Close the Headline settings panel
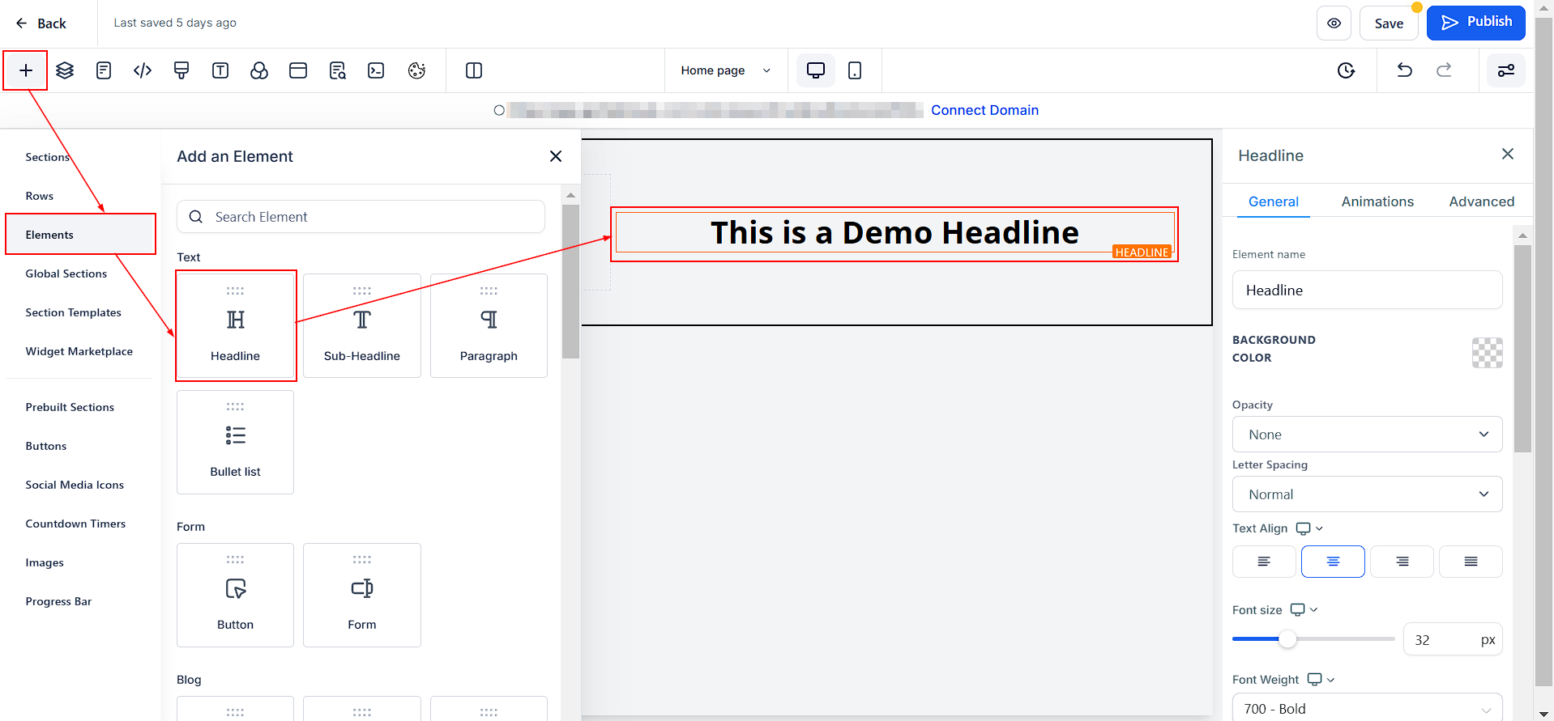The image size is (1554, 721). click(x=1508, y=154)
